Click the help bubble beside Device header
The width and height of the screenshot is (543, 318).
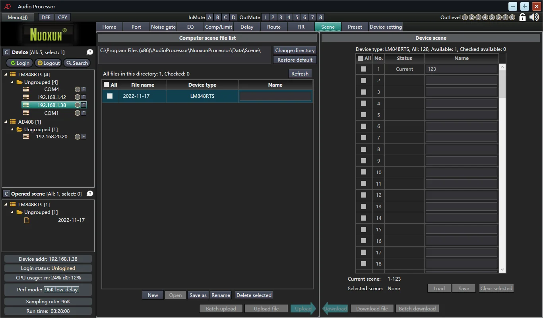(90, 52)
